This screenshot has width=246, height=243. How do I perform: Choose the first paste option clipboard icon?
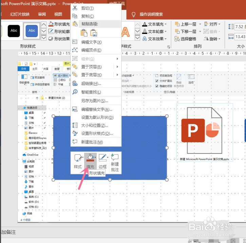tap(84, 33)
